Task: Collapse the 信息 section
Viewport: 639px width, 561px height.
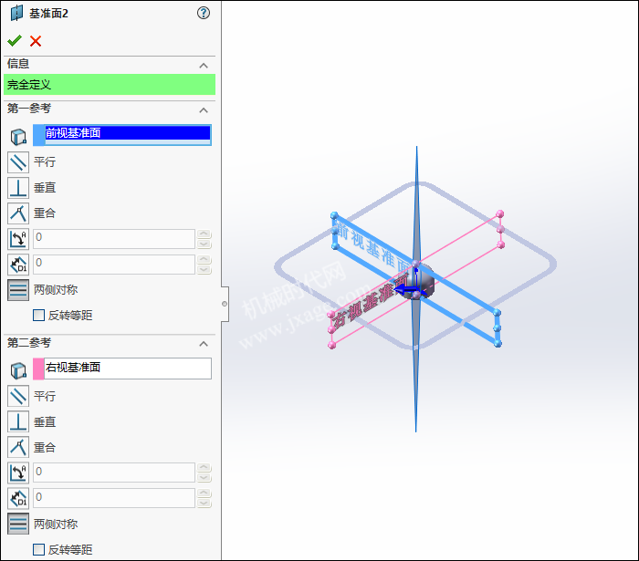Action: coord(204,65)
